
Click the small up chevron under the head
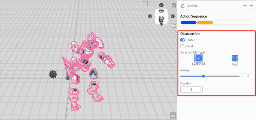161,24
